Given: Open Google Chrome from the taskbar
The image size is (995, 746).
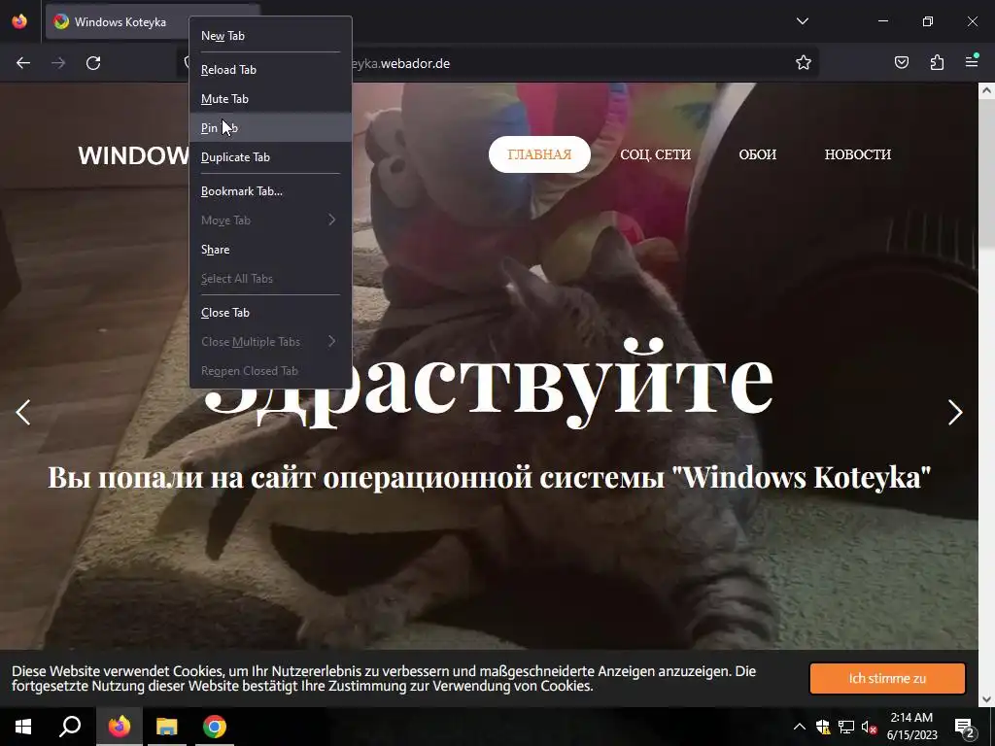Looking at the screenshot, I should click(x=215, y=727).
